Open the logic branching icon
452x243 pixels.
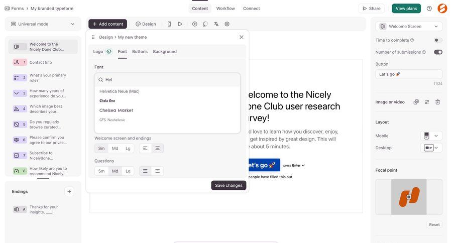point(205,24)
